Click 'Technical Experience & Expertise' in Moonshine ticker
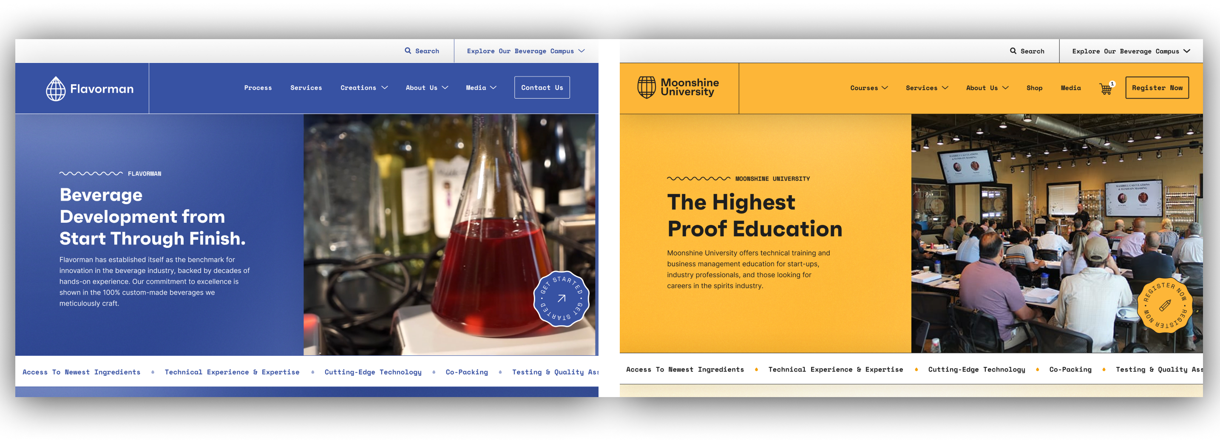This screenshot has height=443, width=1220. pyautogui.click(x=835, y=369)
